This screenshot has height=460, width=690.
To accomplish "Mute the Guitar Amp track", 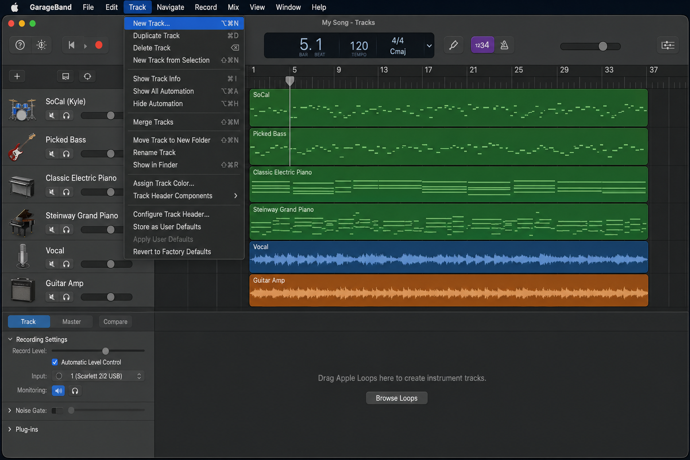I will (52, 297).
